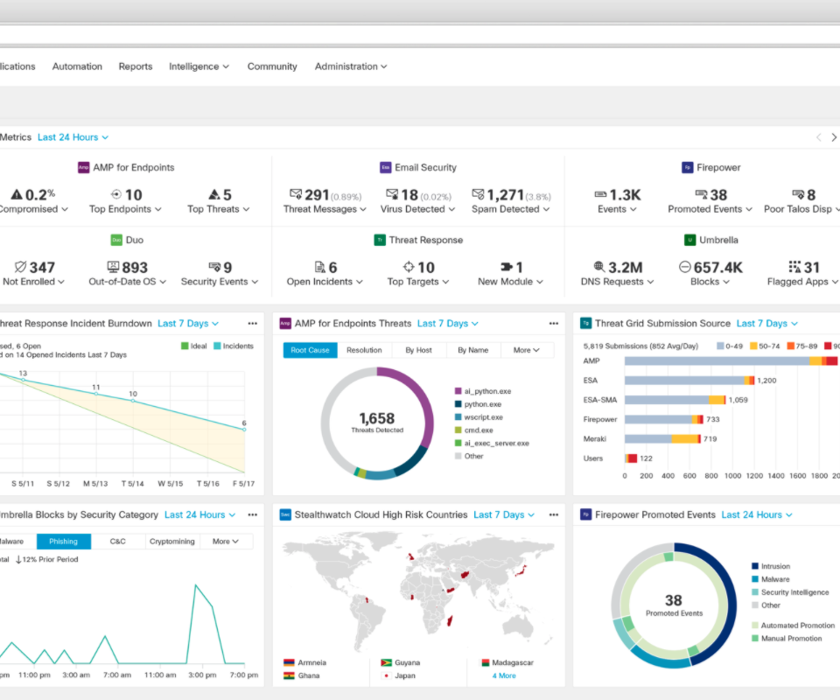This screenshot has height=700, width=840.
Task: Click the Top Threats warning icon
Action: (214, 194)
